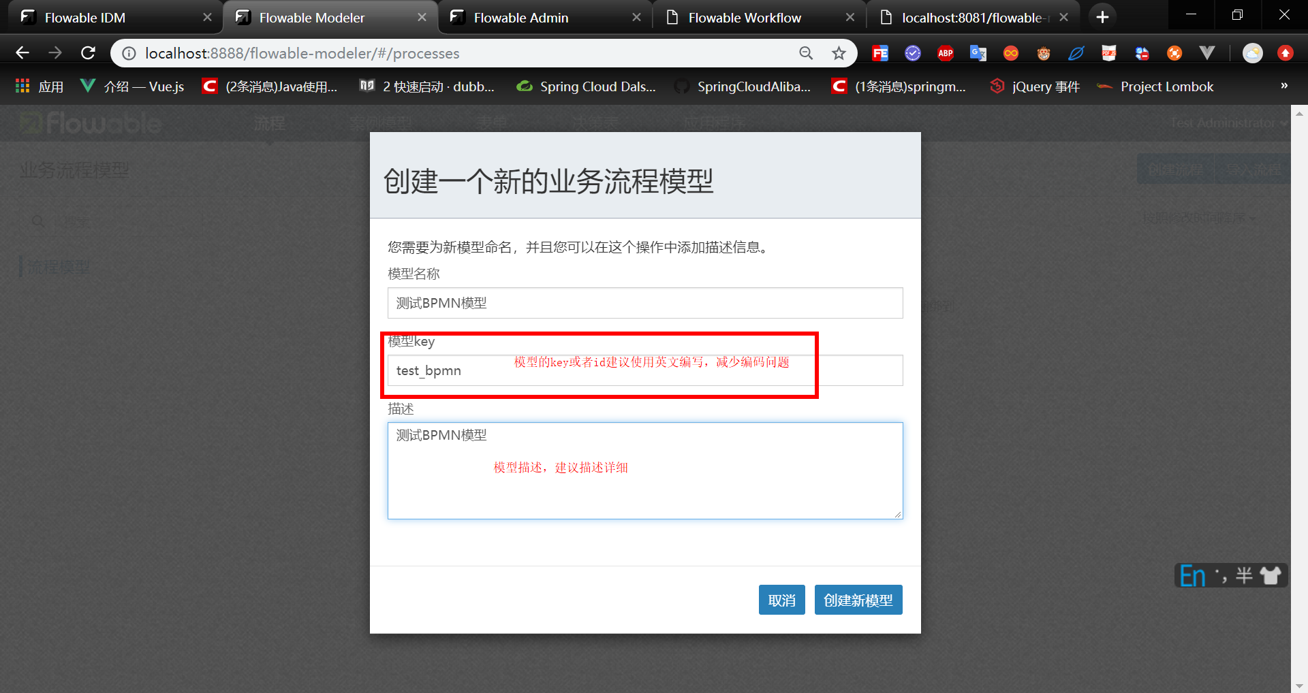
Task: Click the page scrollbar up arrow
Action: [x=1299, y=113]
